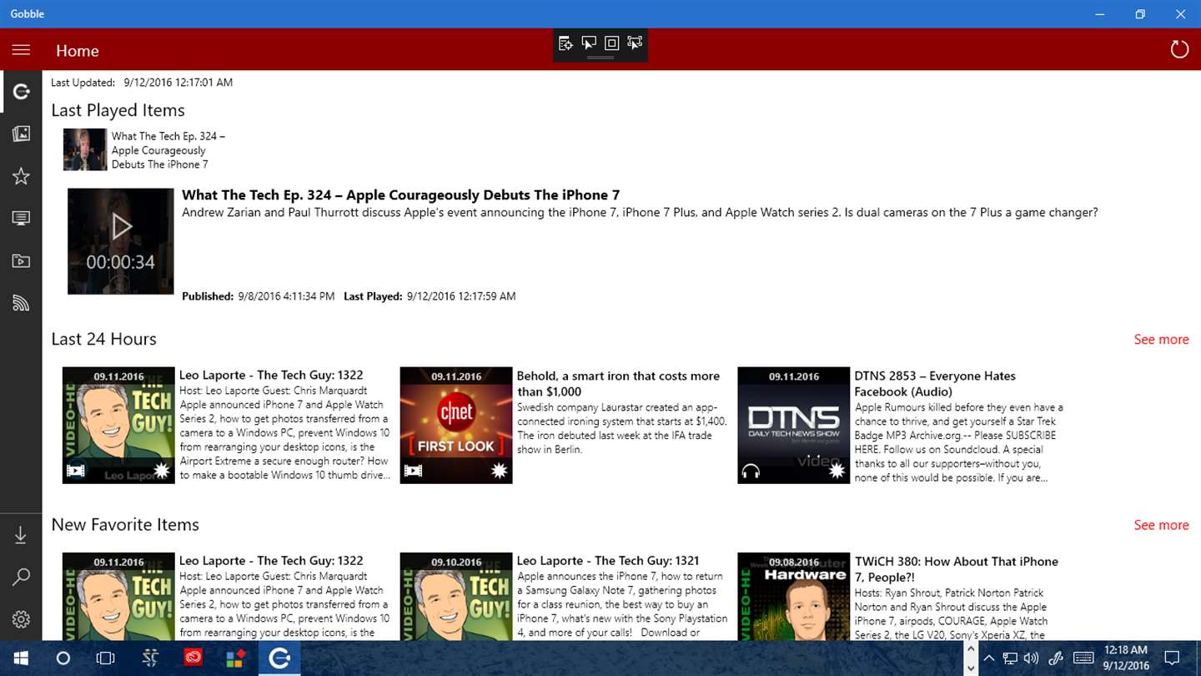The height and width of the screenshot is (676, 1201).
Task: Open Task View in the taskbar
Action: coord(105,658)
